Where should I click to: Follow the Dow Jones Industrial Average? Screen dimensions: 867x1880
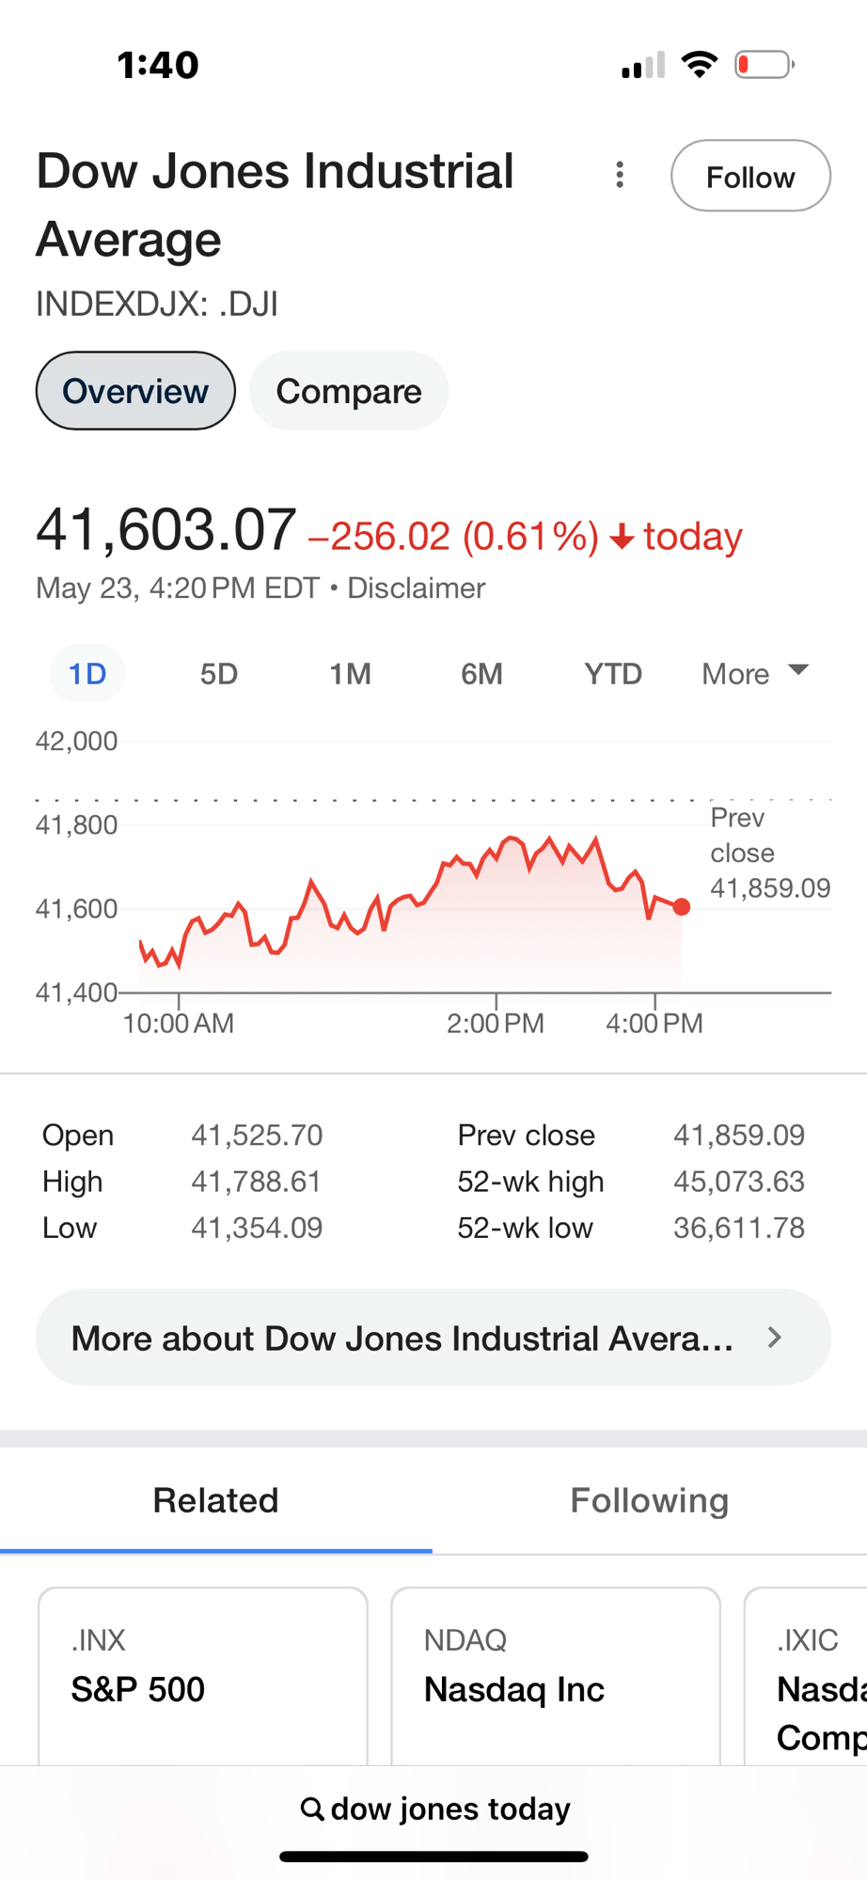coord(749,176)
